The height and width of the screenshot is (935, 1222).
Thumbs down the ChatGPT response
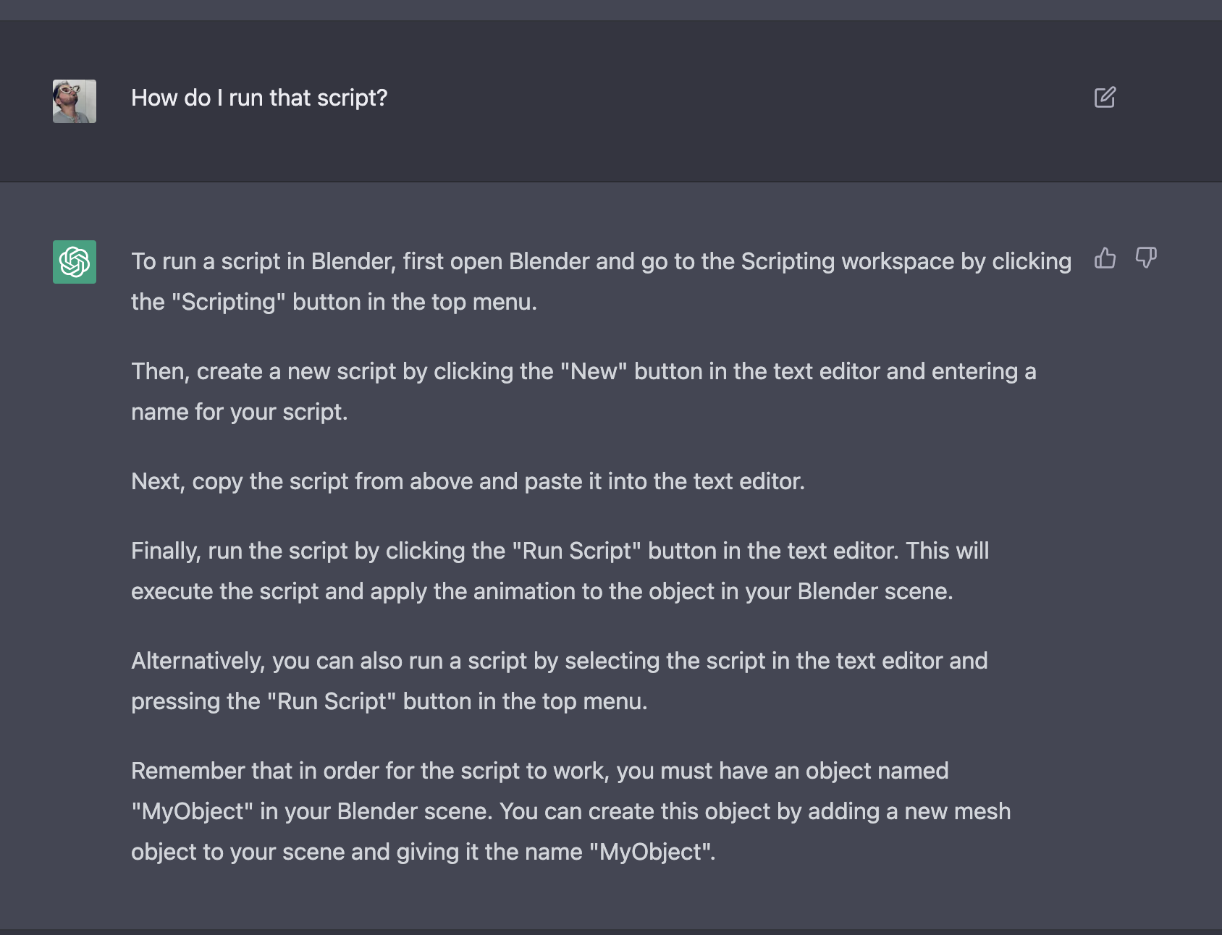tap(1145, 258)
